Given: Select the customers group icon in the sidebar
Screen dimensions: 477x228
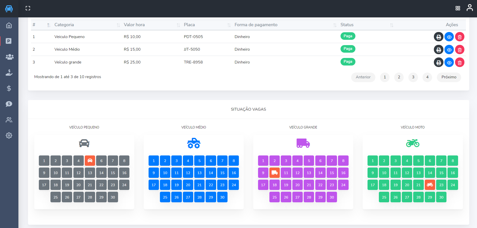Looking at the screenshot, I should [9, 57].
